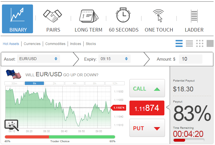Click the 40% trader choice label
Screen dimensions: 215x145
7,141
